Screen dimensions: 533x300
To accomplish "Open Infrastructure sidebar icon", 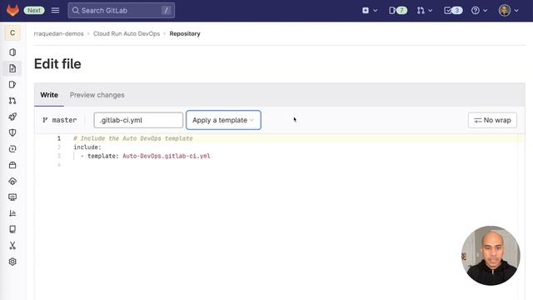I will click(x=12, y=181).
